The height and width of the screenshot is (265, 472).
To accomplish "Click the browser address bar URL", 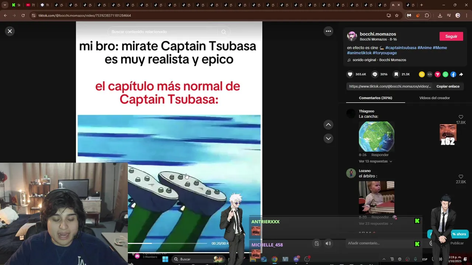I will click(x=85, y=15).
